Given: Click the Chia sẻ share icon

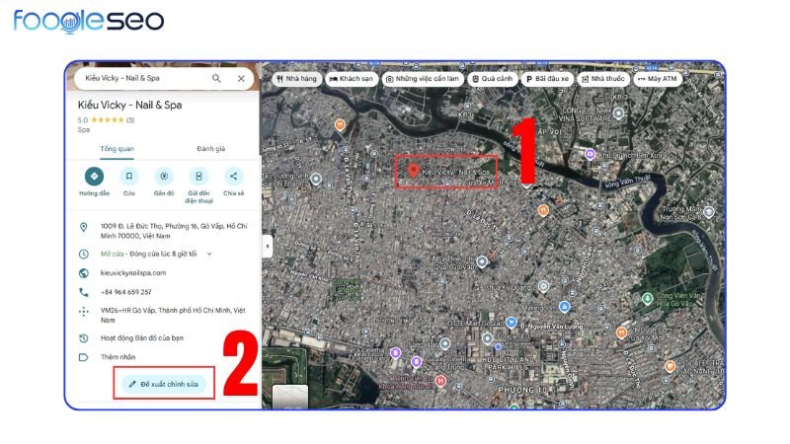Looking at the screenshot, I should tap(233, 177).
